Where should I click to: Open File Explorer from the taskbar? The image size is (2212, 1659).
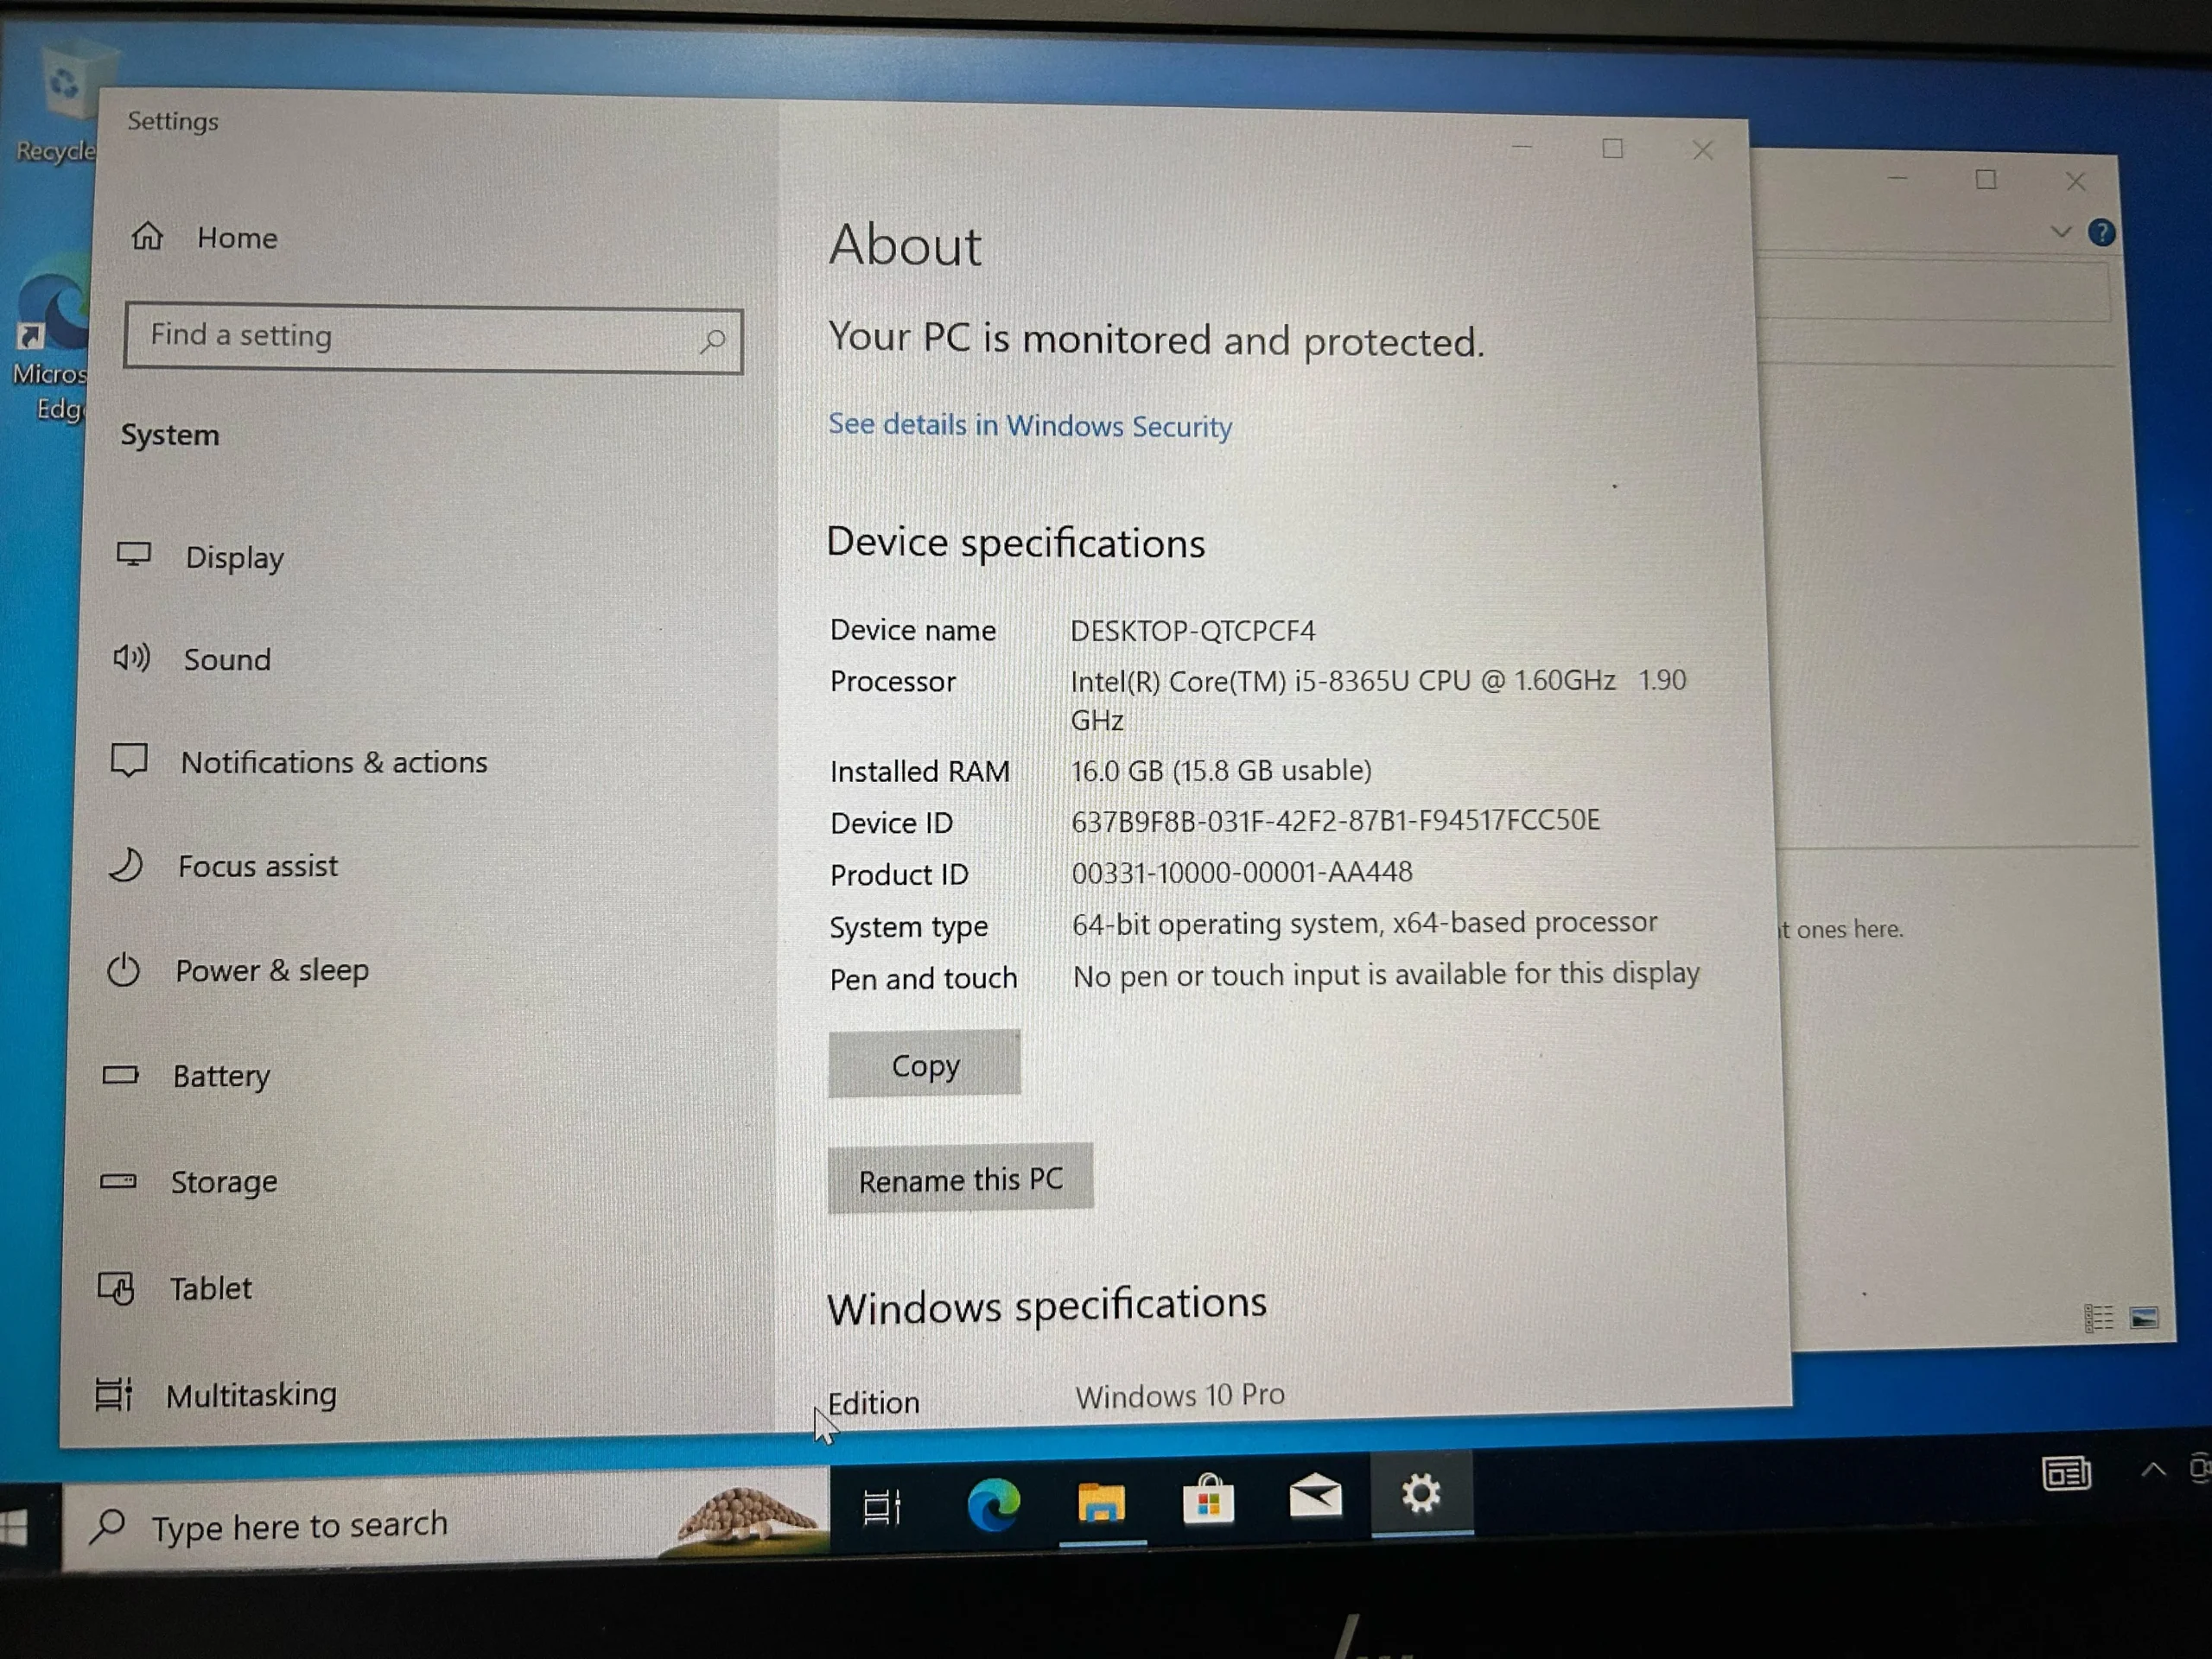tap(1101, 1503)
